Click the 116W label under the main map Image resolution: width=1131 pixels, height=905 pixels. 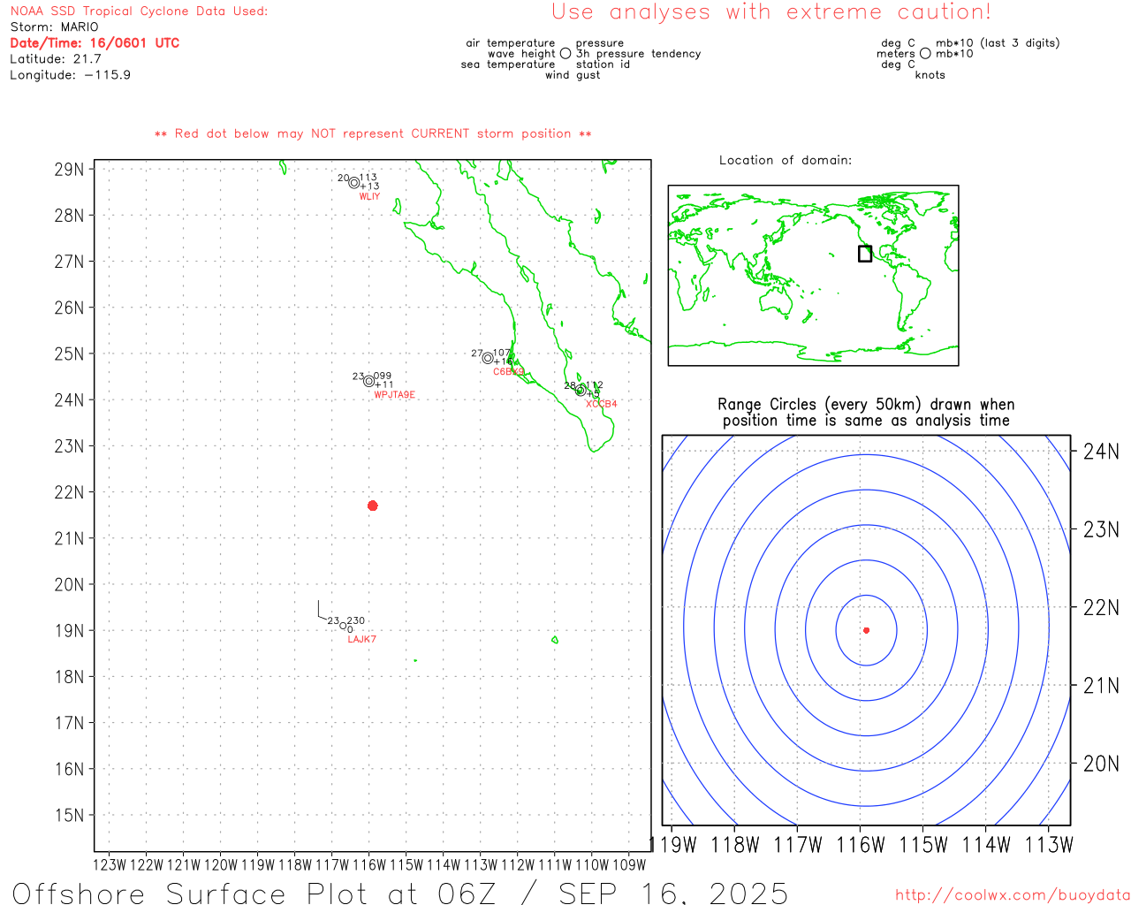point(369,864)
